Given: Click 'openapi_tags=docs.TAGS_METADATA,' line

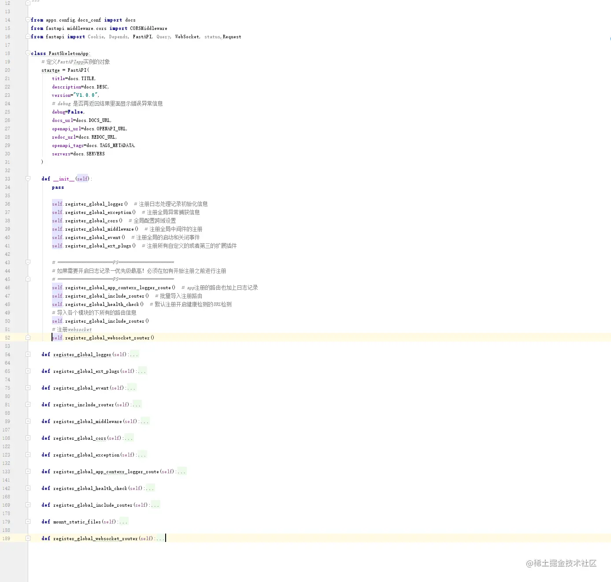Looking at the screenshot, I should (x=93, y=145).
